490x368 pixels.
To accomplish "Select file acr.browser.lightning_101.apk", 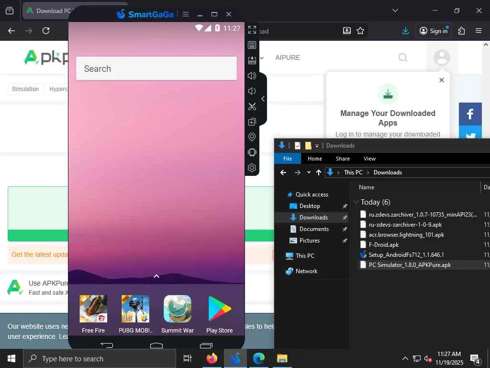I will (406, 235).
